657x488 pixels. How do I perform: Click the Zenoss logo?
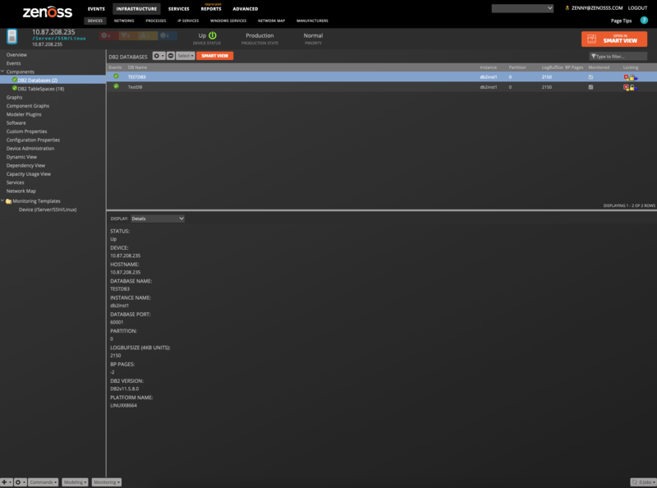pyautogui.click(x=48, y=12)
